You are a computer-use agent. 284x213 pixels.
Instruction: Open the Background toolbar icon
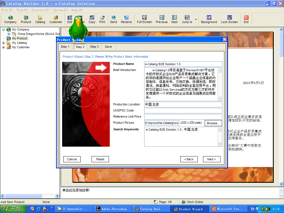pyautogui.click(x=209, y=19)
